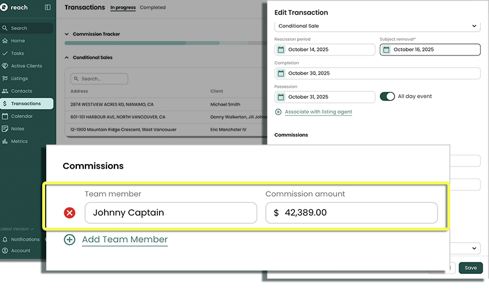Click the Commission amount input field

pyautogui.click(x=351, y=213)
